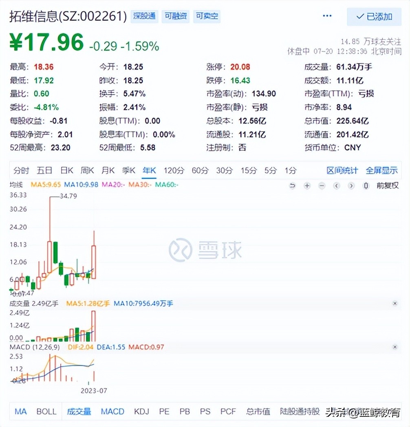Screen dimensions: 410x427
Task: Toggle the MACD indicator panel
Action: [x=112, y=412]
